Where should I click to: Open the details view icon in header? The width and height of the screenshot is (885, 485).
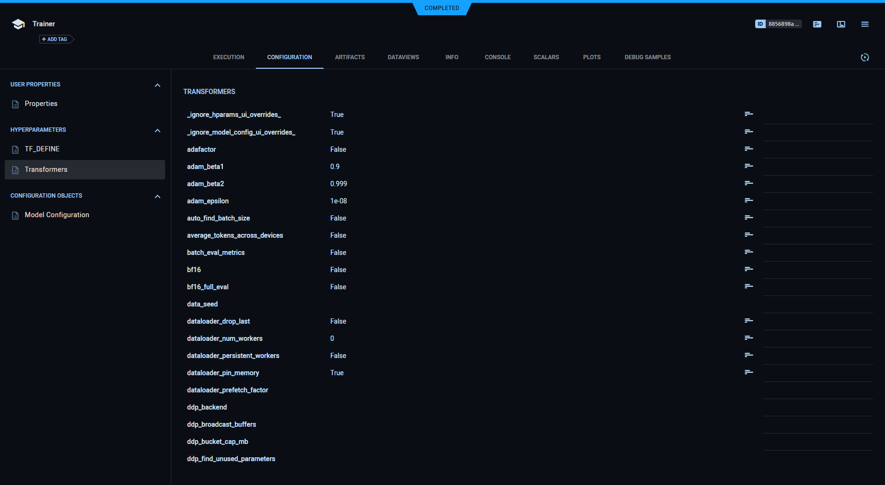pos(817,24)
